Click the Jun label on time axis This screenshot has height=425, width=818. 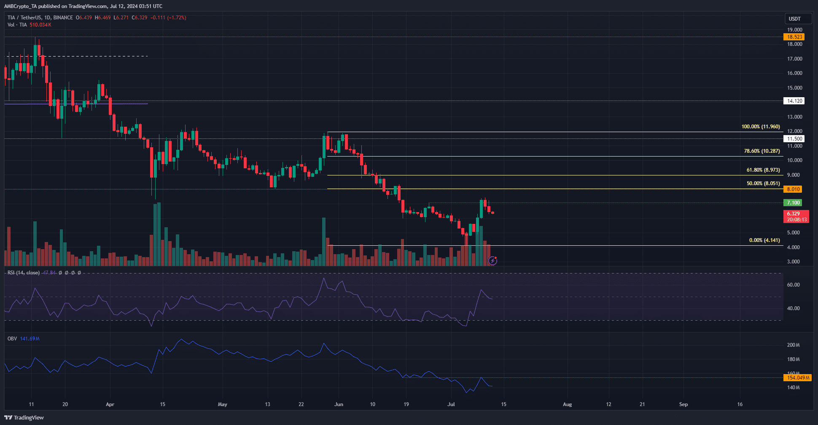(x=339, y=404)
